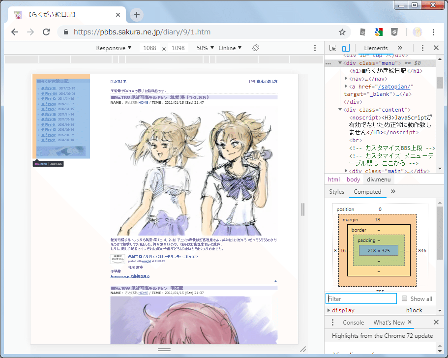Image resolution: width=448 pixels, height=358 pixels.
Task: Open Chrome's three-dot main menu
Action: 433,31
